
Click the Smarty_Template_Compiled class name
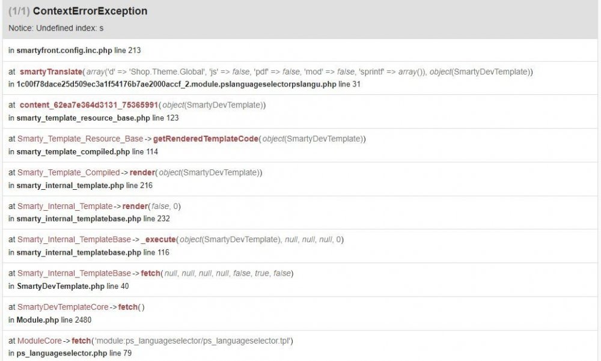tap(69, 172)
